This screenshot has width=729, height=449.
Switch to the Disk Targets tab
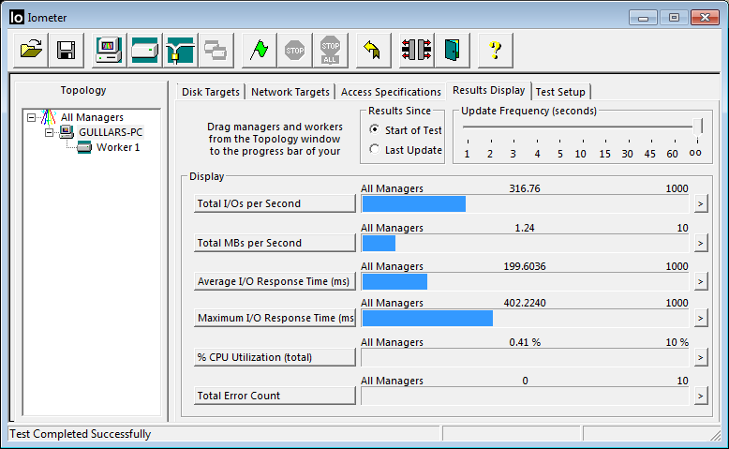pos(211,92)
